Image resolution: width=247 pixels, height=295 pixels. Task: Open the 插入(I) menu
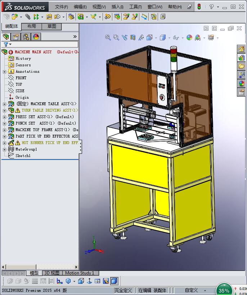pyautogui.click(x=117, y=7)
